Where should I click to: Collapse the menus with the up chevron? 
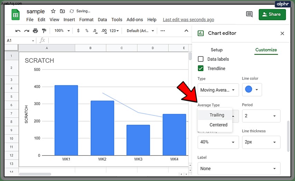pos(186,31)
